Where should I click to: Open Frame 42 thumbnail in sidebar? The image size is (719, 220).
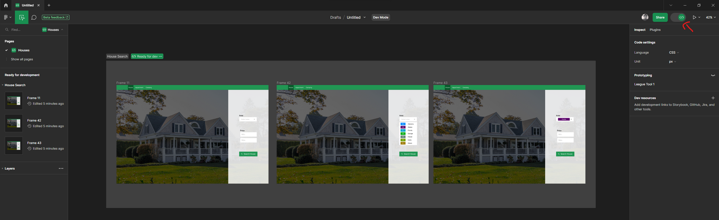click(14, 123)
